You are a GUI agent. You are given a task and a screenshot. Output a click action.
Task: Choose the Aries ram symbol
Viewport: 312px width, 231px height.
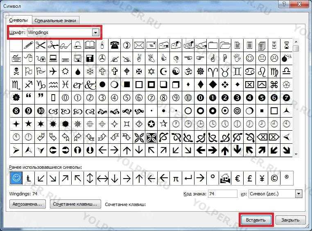(x=213, y=71)
